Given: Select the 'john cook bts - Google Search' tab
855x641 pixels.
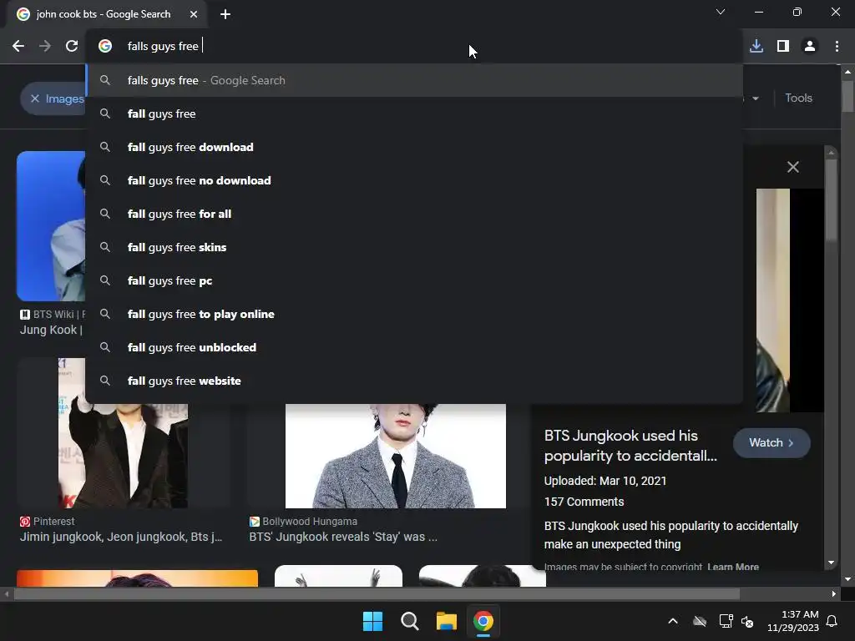Looking at the screenshot, I should [108, 14].
